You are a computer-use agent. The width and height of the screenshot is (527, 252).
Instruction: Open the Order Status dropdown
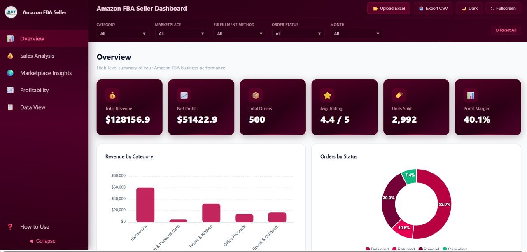point(296,33)
